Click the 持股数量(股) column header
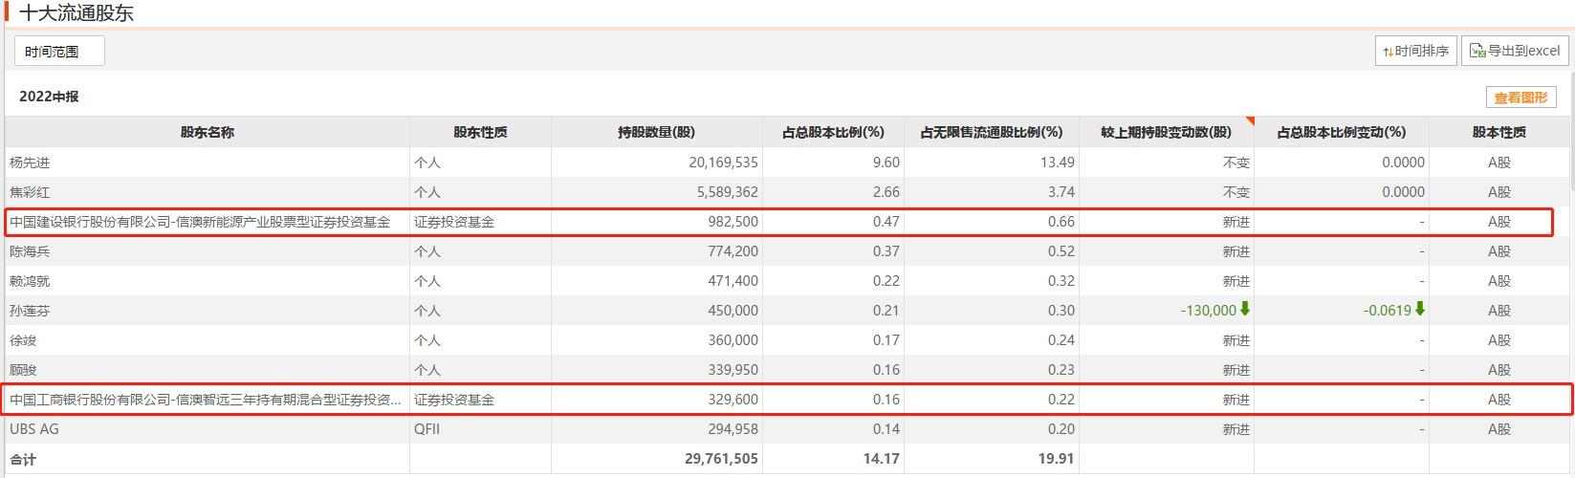 pyautogui.click(x=657, y=132)
